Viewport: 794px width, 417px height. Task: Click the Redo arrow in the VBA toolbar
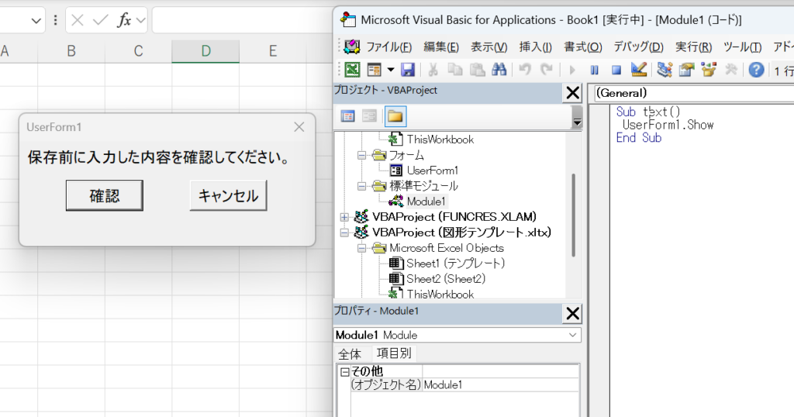(547, 69)
